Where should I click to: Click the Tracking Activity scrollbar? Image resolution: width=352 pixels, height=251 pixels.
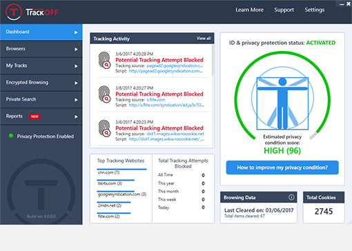point(213,60)
